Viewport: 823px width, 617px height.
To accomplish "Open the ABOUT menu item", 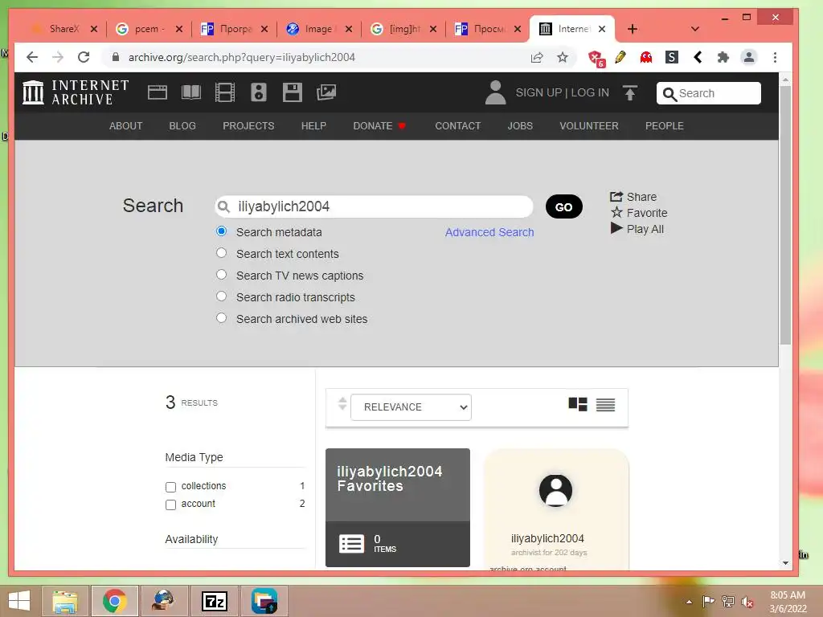I will 125,126.
